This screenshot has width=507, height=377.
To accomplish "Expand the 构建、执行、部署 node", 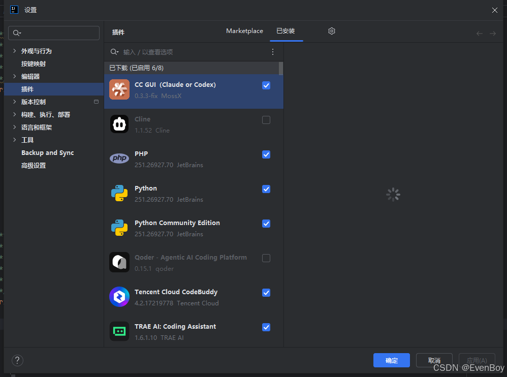I will pos(15,114).
